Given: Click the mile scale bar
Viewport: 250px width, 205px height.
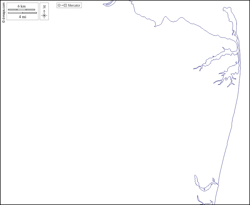Looking at the screenshot, I should click(x=22, y=13).
